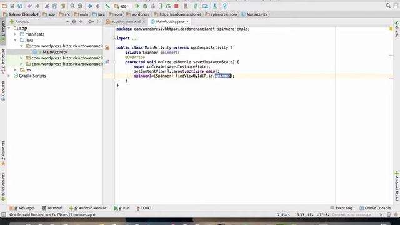Navigate Back with left arrow
This screenshot has height=225, width=400.
point(90,6)
